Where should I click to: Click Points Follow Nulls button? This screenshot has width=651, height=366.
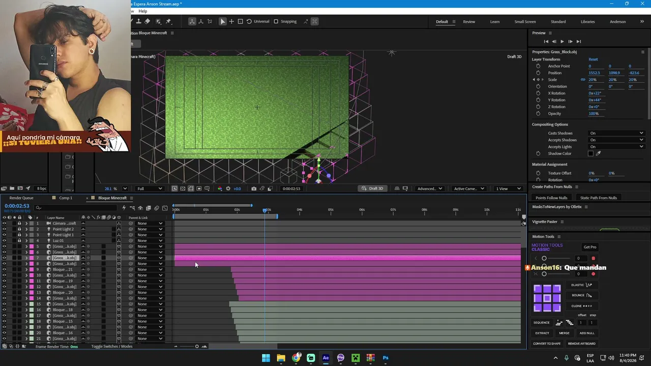pyautogui.click(x=551, y=198)
